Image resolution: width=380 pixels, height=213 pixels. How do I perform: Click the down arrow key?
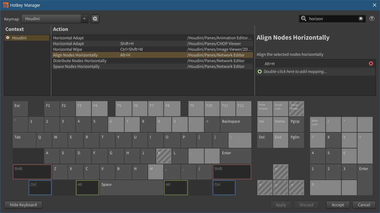click(x=281, y=187)
